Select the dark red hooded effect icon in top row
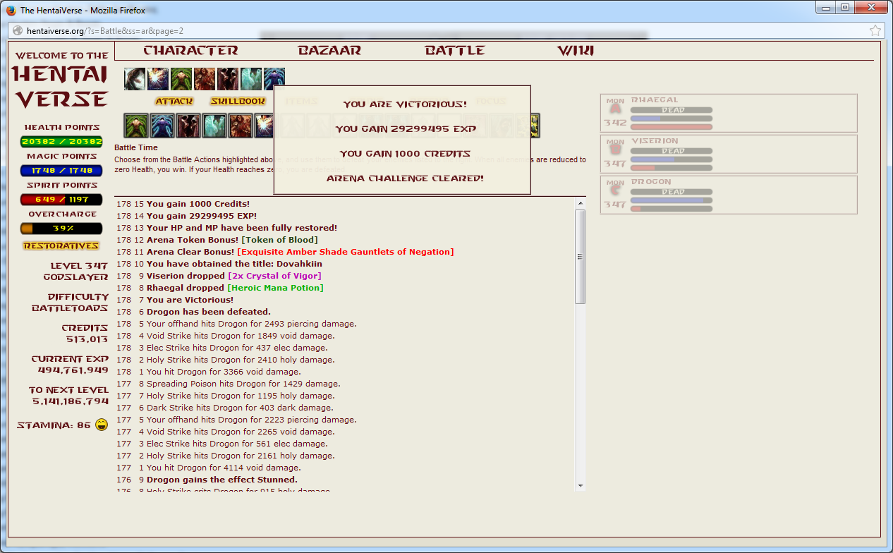Viewport: 893px width, 553px height. pos(228,78)
